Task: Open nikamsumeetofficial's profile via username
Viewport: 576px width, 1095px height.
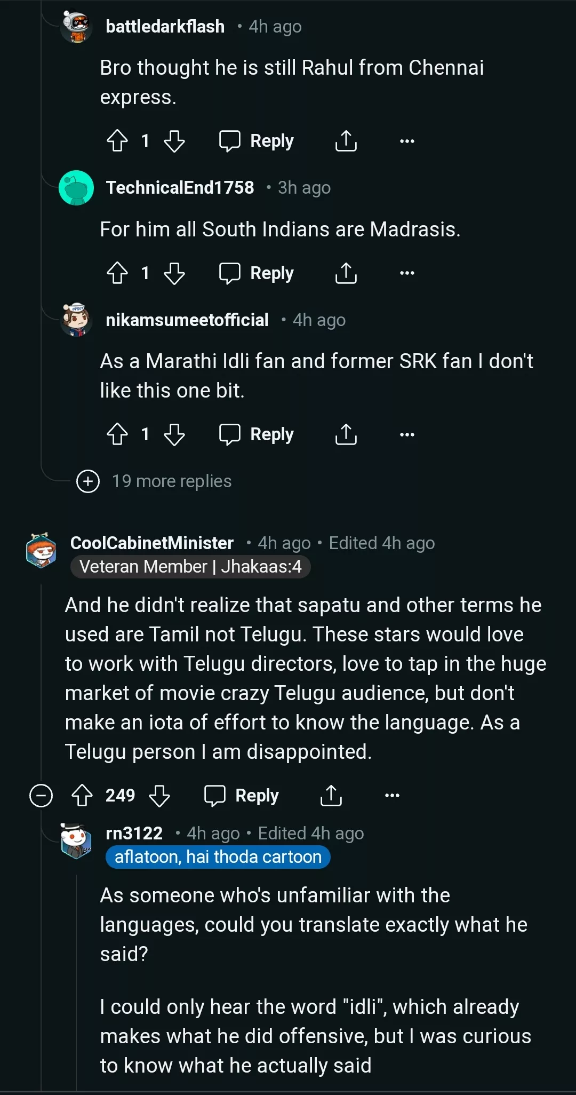Action: [x=187, y=320]
